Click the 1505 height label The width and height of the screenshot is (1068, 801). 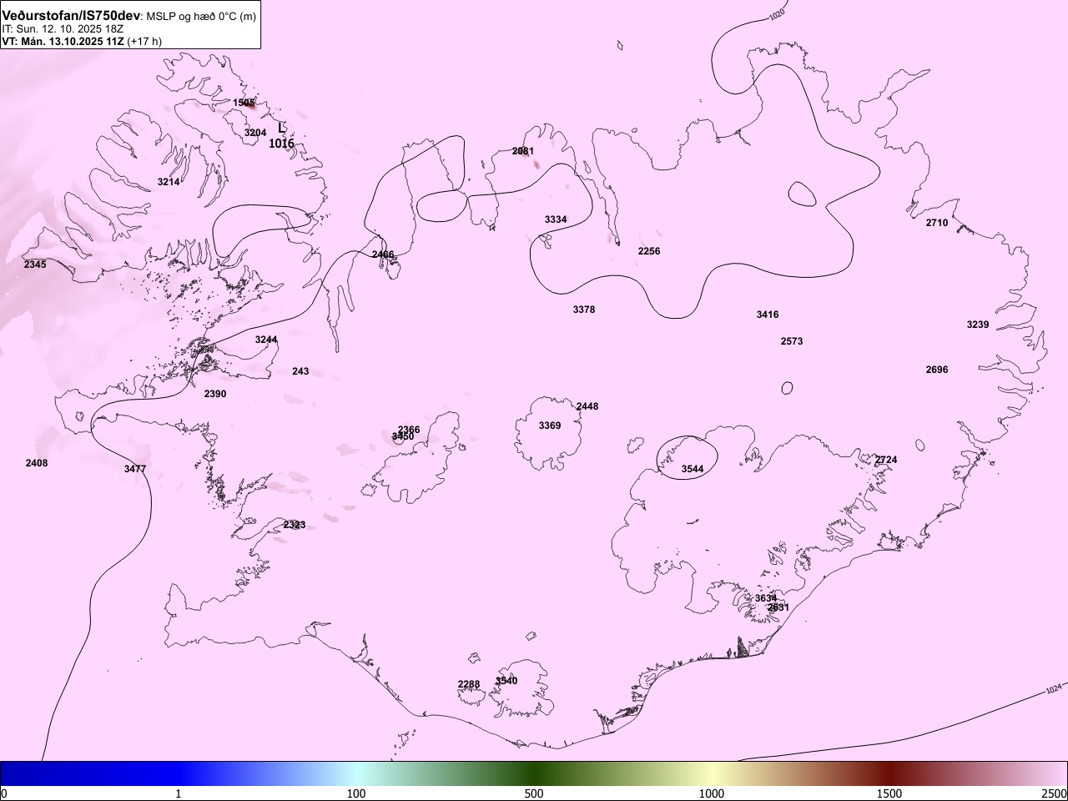tap(244, 103)
